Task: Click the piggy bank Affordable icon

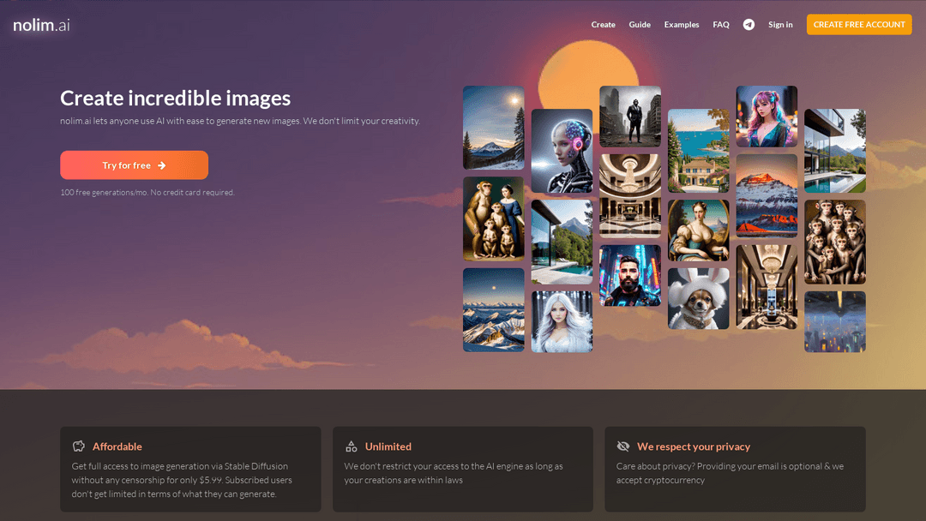Action: pos(79,446)
